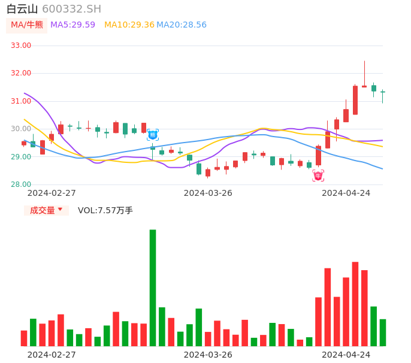The height and width of the screenshot is (363, 411).
Task: Click the 2024-02-27 date under volume chart
Action: 52,355
